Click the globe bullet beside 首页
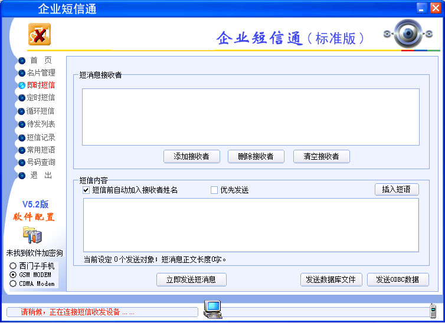The height and width of the screenshot is (323, 445). tap(22, 60)
